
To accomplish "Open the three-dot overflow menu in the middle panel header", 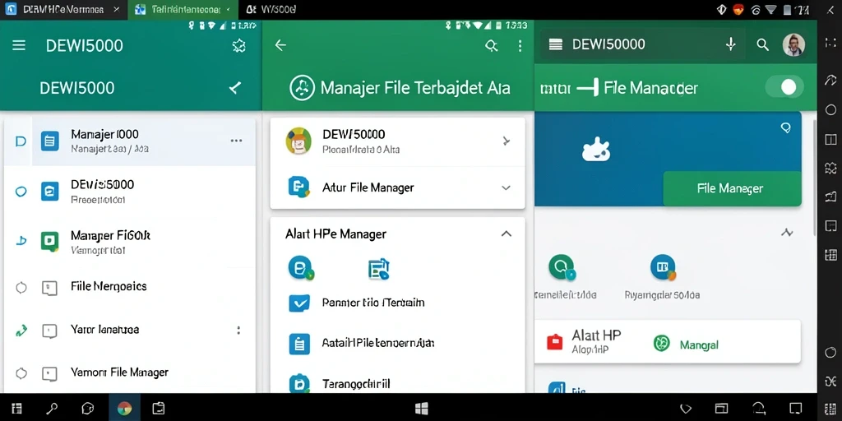I will click(x=520, y=46).
